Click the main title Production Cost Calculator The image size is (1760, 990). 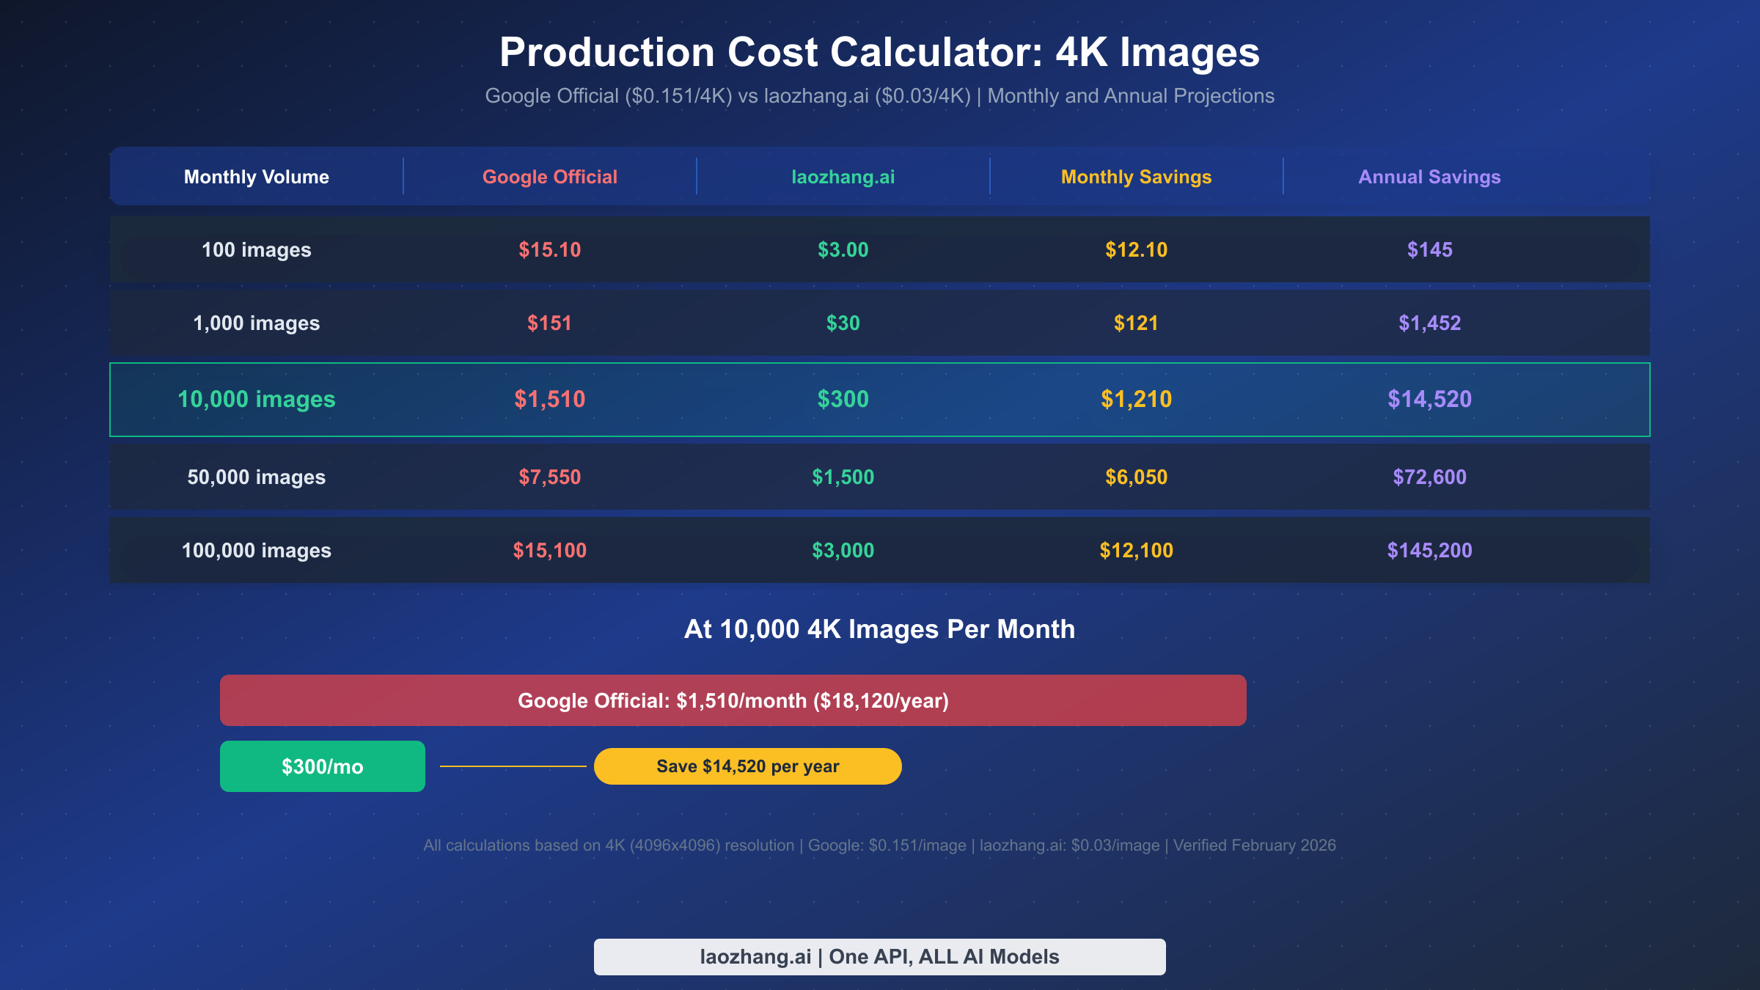click(880, 51)
